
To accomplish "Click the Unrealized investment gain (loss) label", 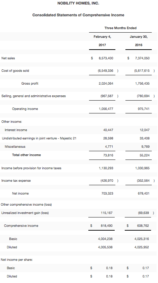I will click(25, 213).
